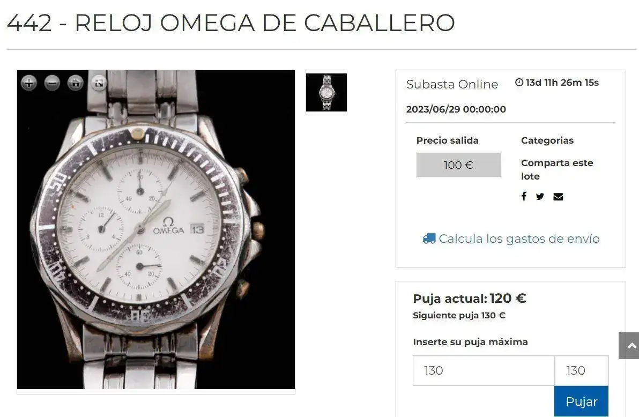Zoom in on the watch image
Screen dimensions: 639x417
coord(29,83)
